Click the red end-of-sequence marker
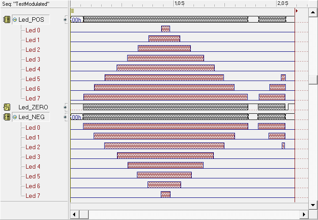Image resolution: width=318 pixels, height=220 pixels. click(296, 11)
